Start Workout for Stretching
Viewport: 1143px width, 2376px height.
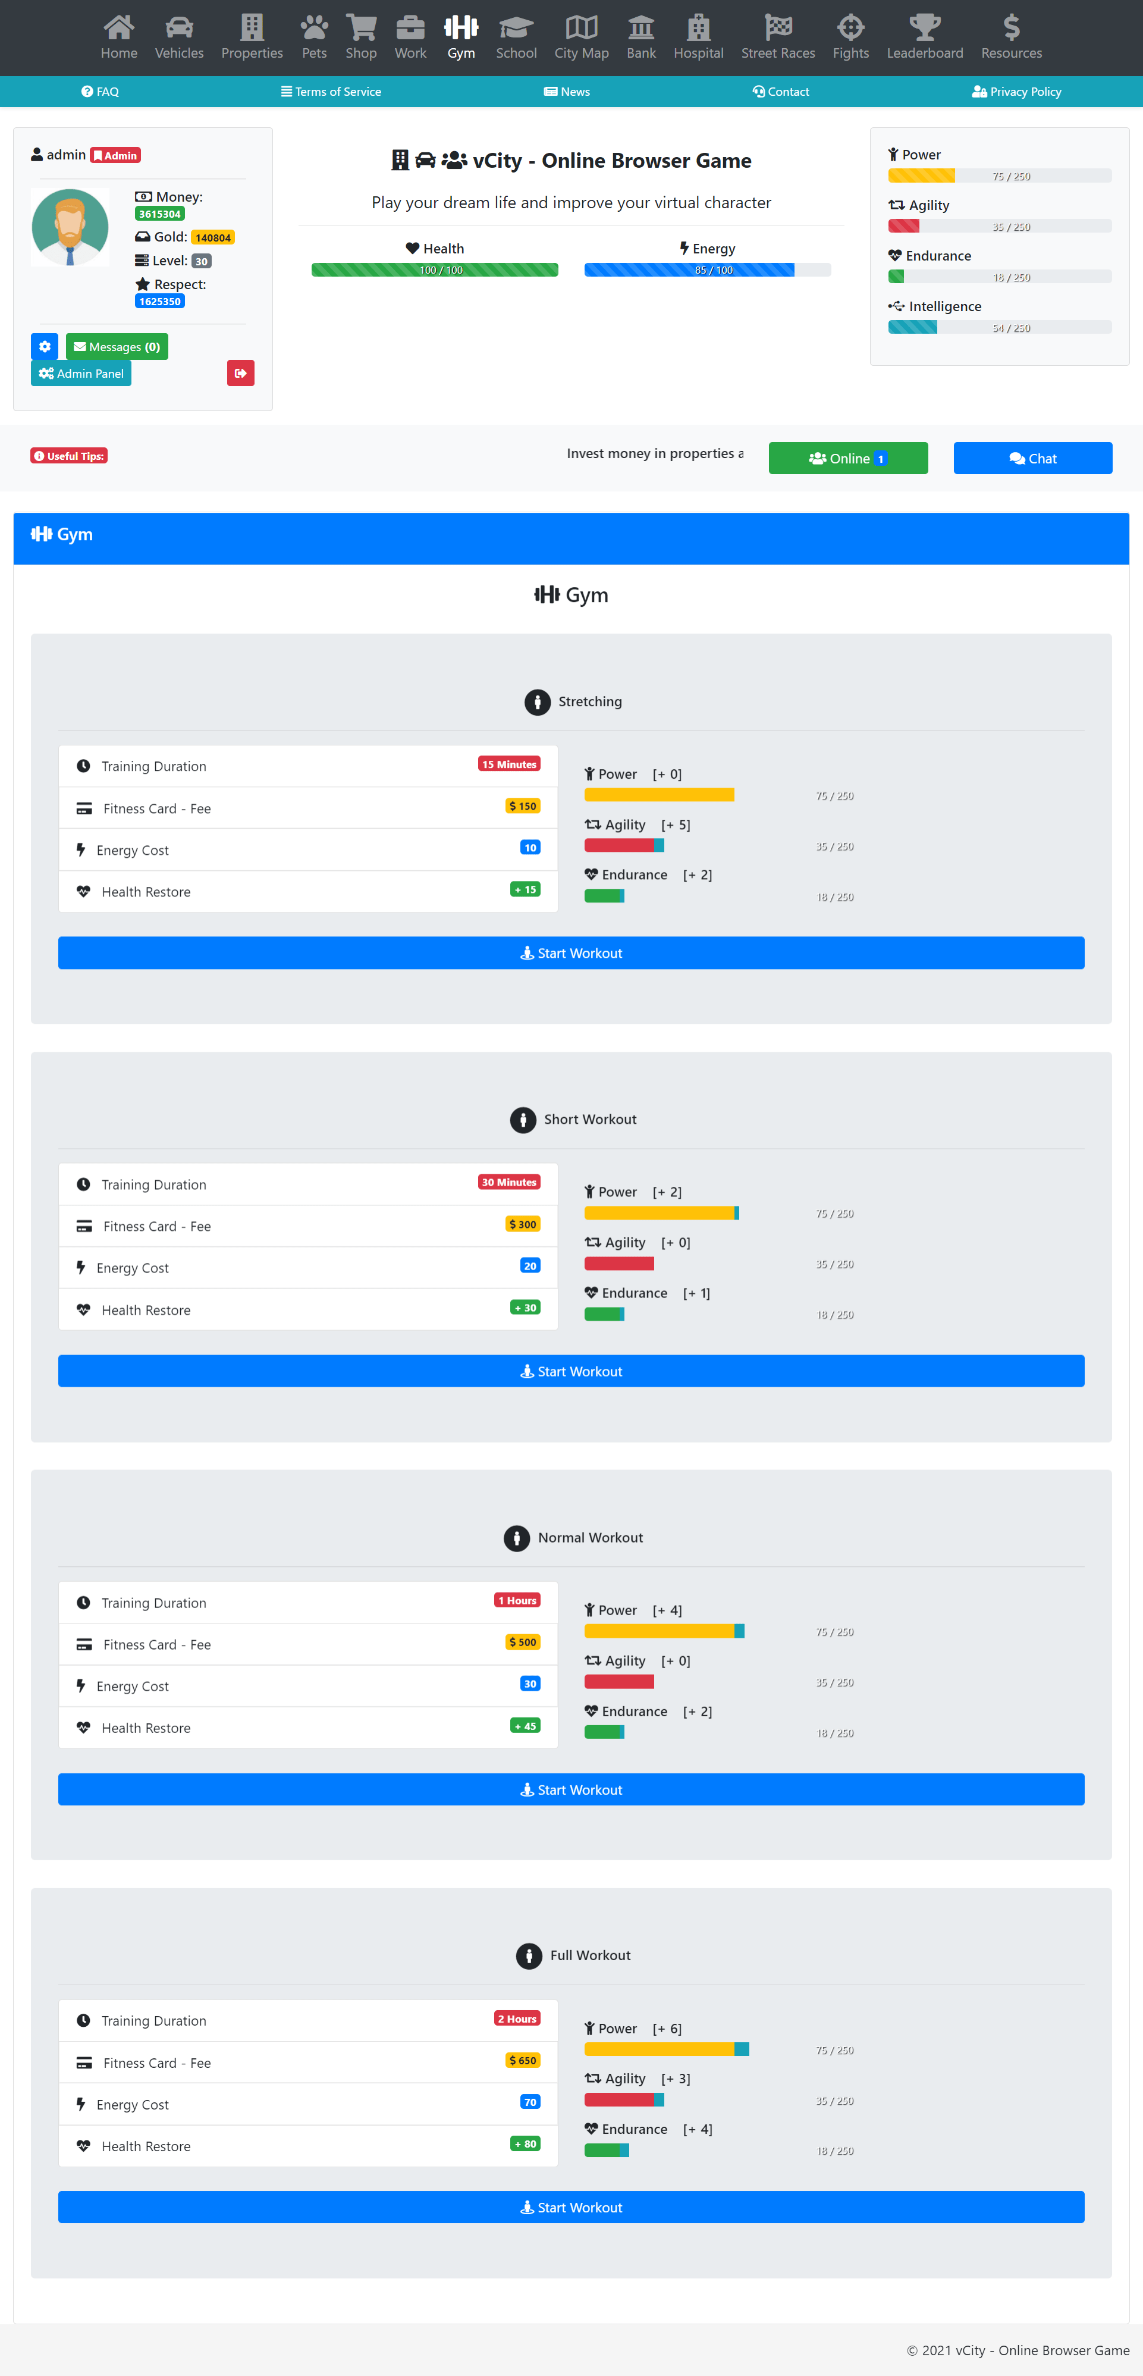coord(570,953)
